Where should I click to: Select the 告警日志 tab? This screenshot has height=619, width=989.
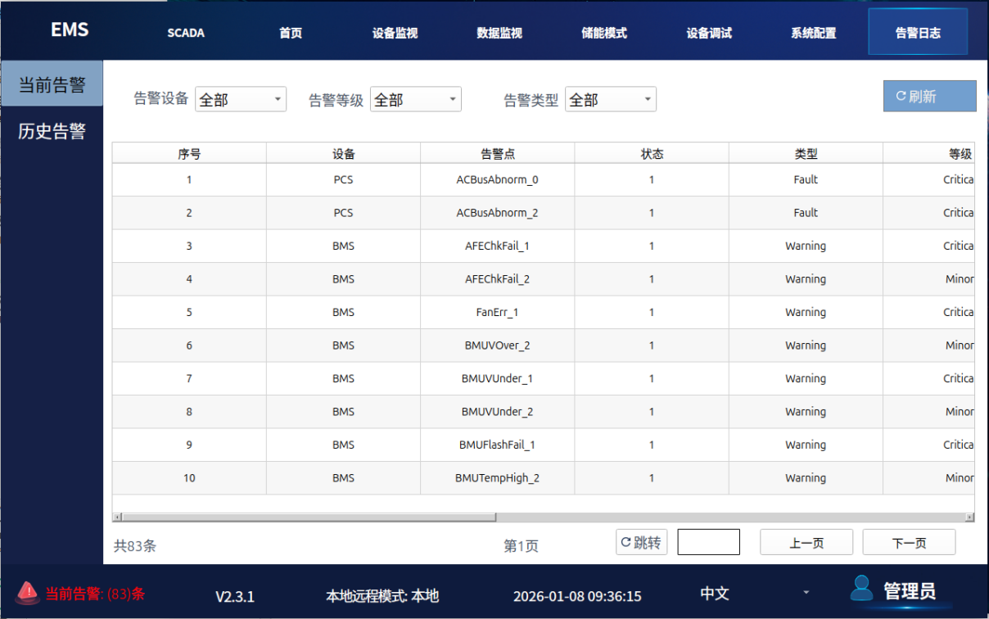[918, 33]
